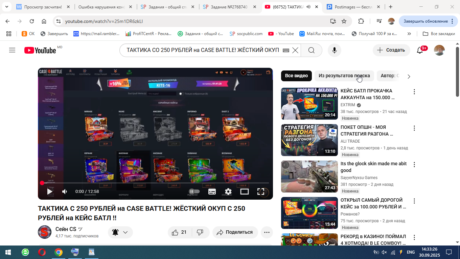
Task: Show more filter chips with arrow
Action: tap(409, 76)
